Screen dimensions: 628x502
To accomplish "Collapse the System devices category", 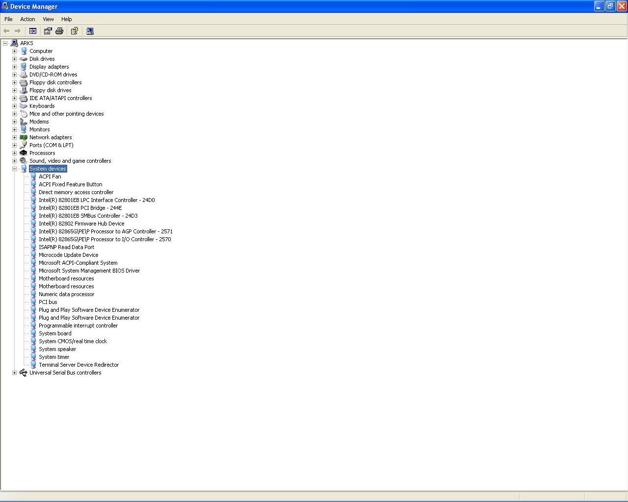I will pyautogui.click(x=14, y=169).
